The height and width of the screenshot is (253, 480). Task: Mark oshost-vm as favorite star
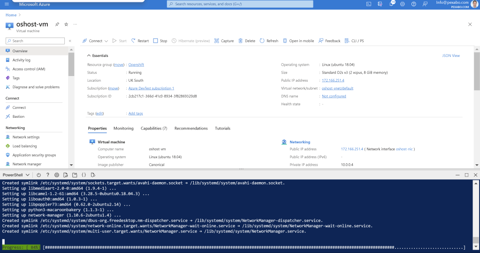tap(66, 24)
